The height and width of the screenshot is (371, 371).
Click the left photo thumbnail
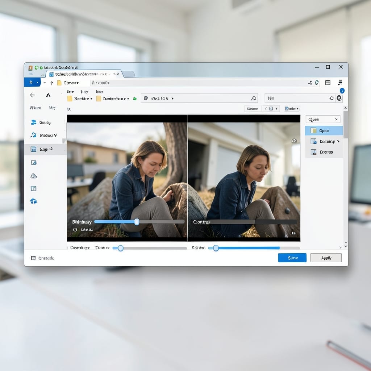(127, 180)
